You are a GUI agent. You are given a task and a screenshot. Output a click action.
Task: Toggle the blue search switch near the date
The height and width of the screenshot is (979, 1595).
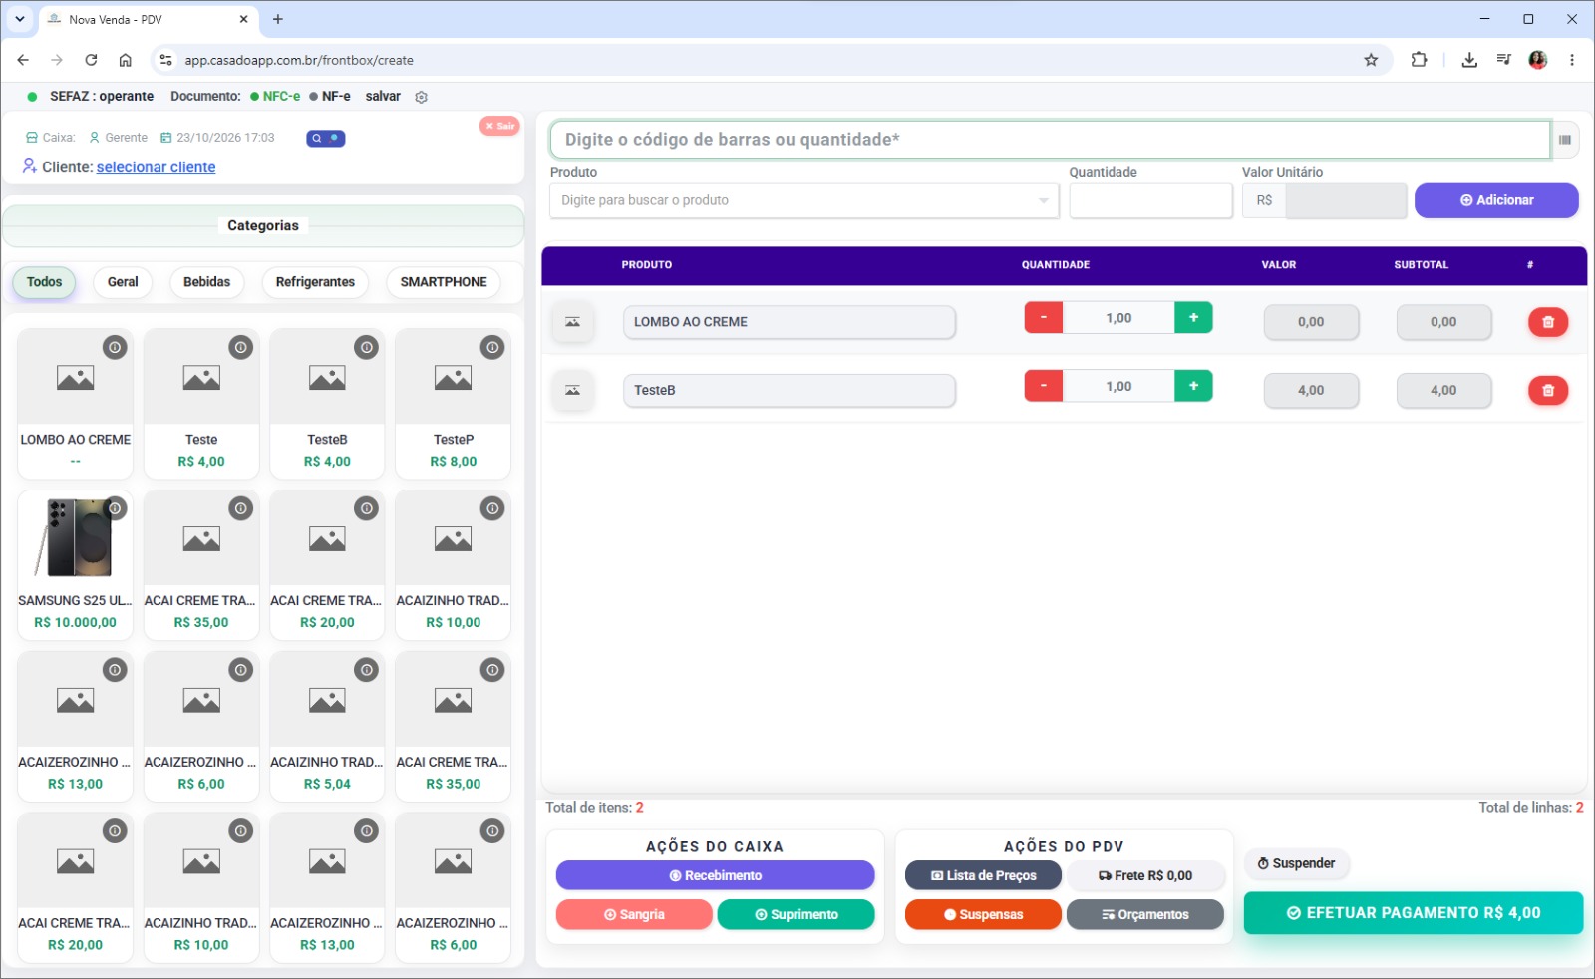[x=326, y=138]
